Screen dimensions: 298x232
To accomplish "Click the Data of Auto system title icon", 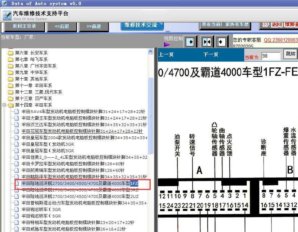I will (4, 3).
